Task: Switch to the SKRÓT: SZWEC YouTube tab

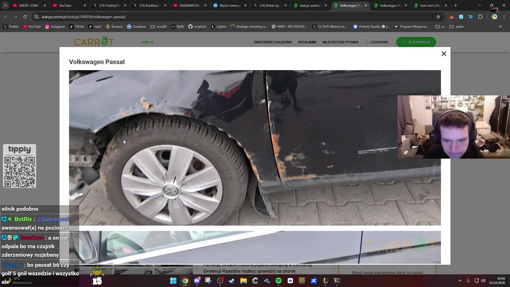Action: tap(29, 6)
